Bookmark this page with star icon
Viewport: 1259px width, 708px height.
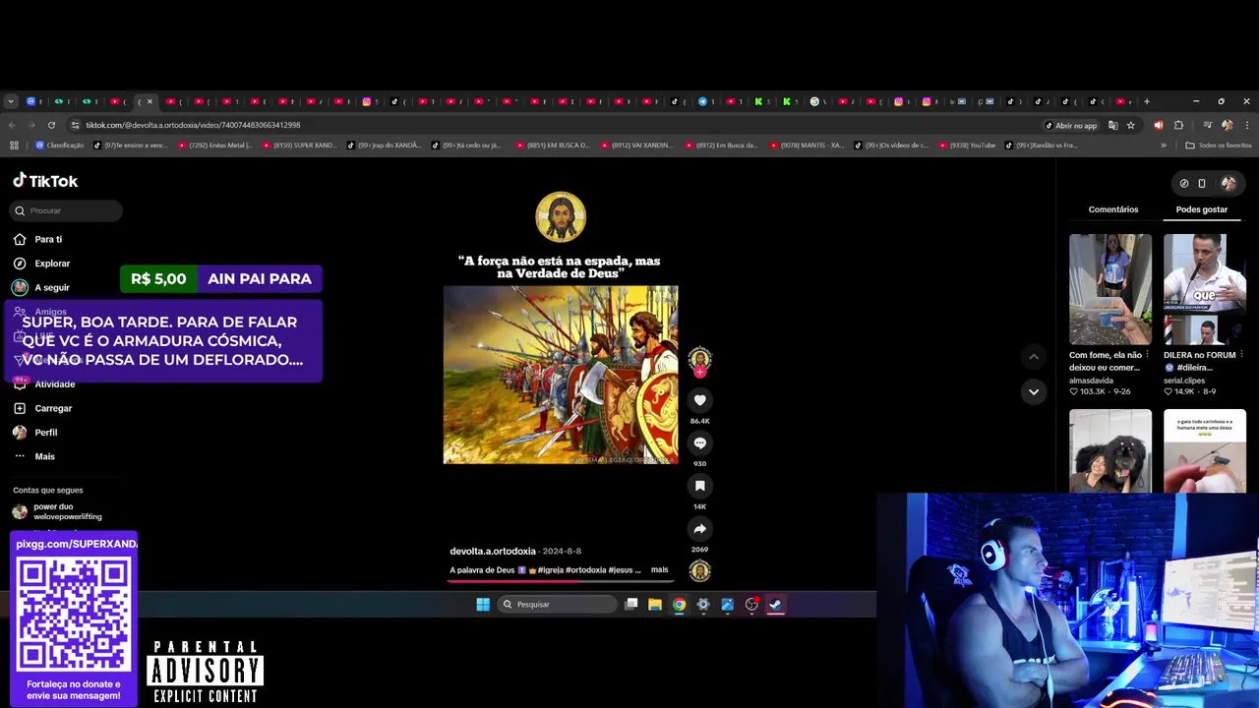coord(1131,125)
